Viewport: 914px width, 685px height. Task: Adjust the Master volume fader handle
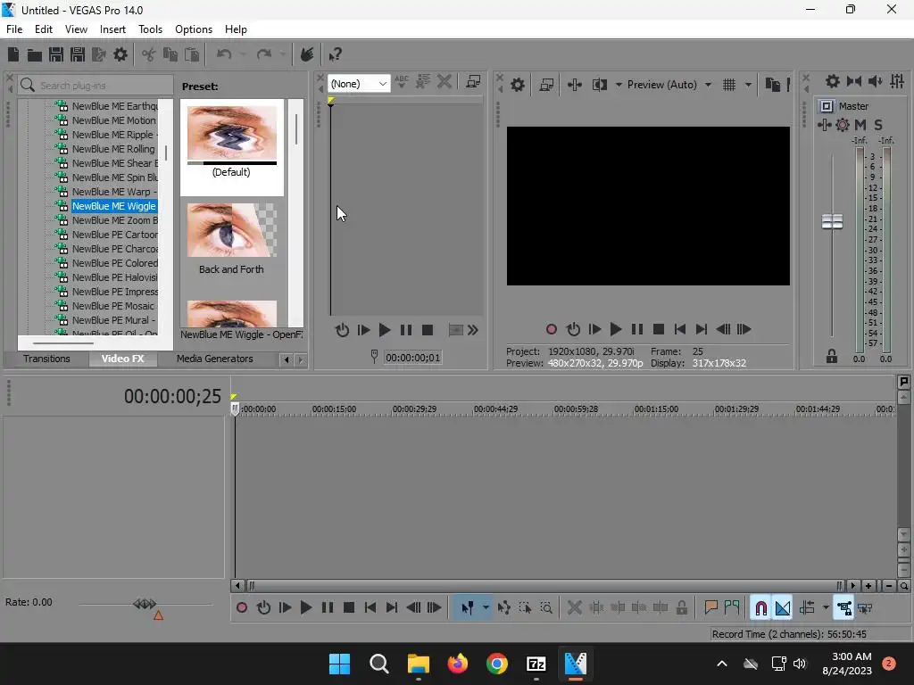point(832,221)
